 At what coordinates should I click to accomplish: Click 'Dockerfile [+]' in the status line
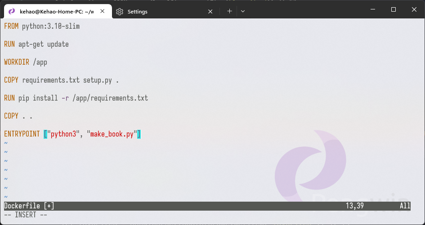(29, 206)
